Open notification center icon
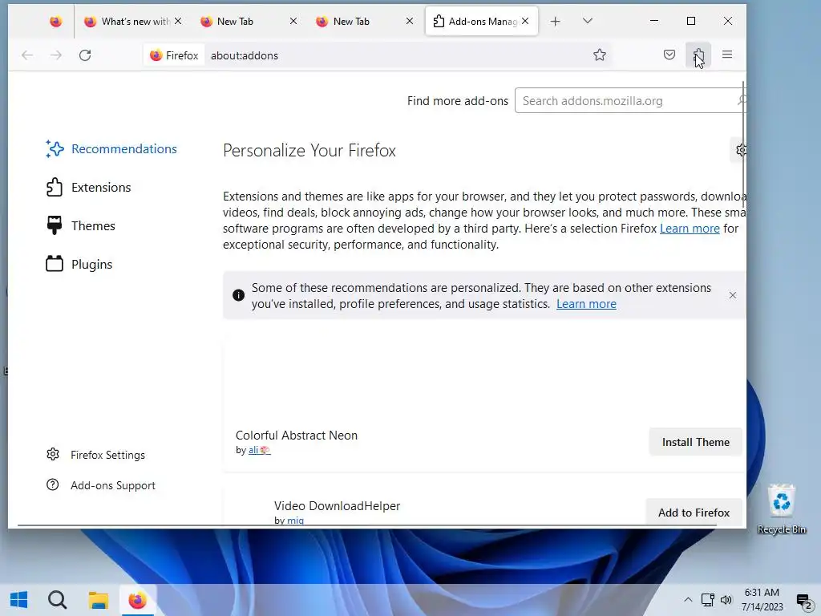This screenshot has width=821, height=616. pos(803,601)
